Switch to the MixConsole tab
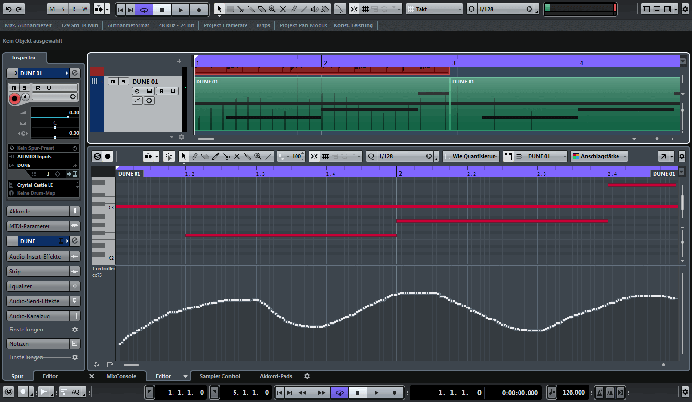The image size is (692, 402). 121,376
